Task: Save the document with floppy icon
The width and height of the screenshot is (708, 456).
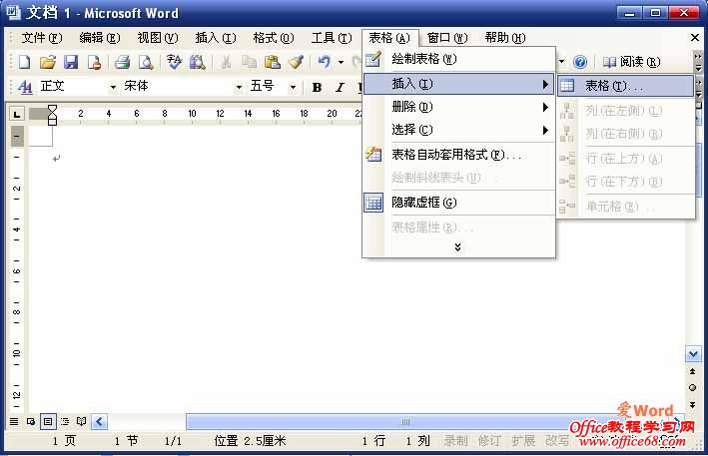Action: click(x=71, y=62)
